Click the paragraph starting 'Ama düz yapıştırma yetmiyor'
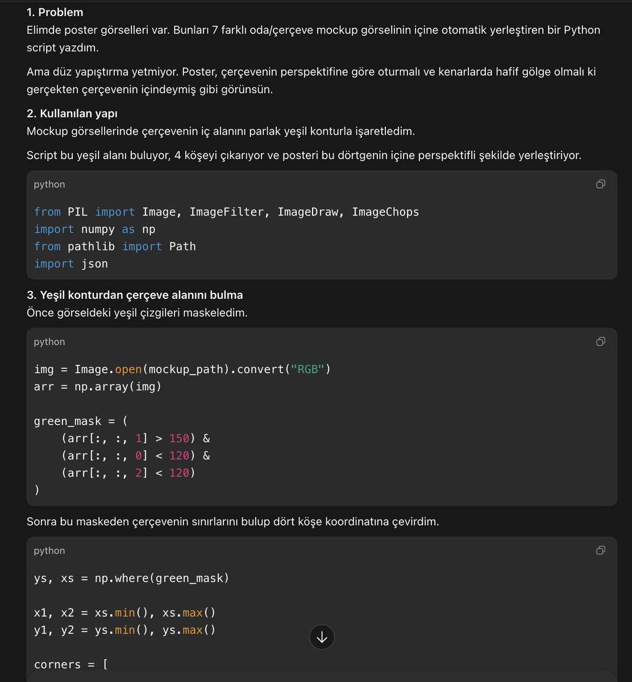This screenshot has height=682, width=632. tap(311, 81)
